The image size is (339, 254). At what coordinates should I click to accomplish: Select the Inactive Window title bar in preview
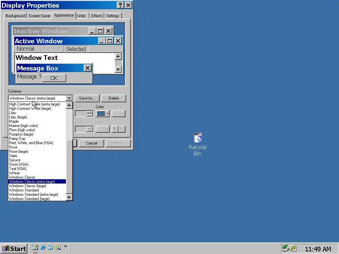(x=51, y=31)
